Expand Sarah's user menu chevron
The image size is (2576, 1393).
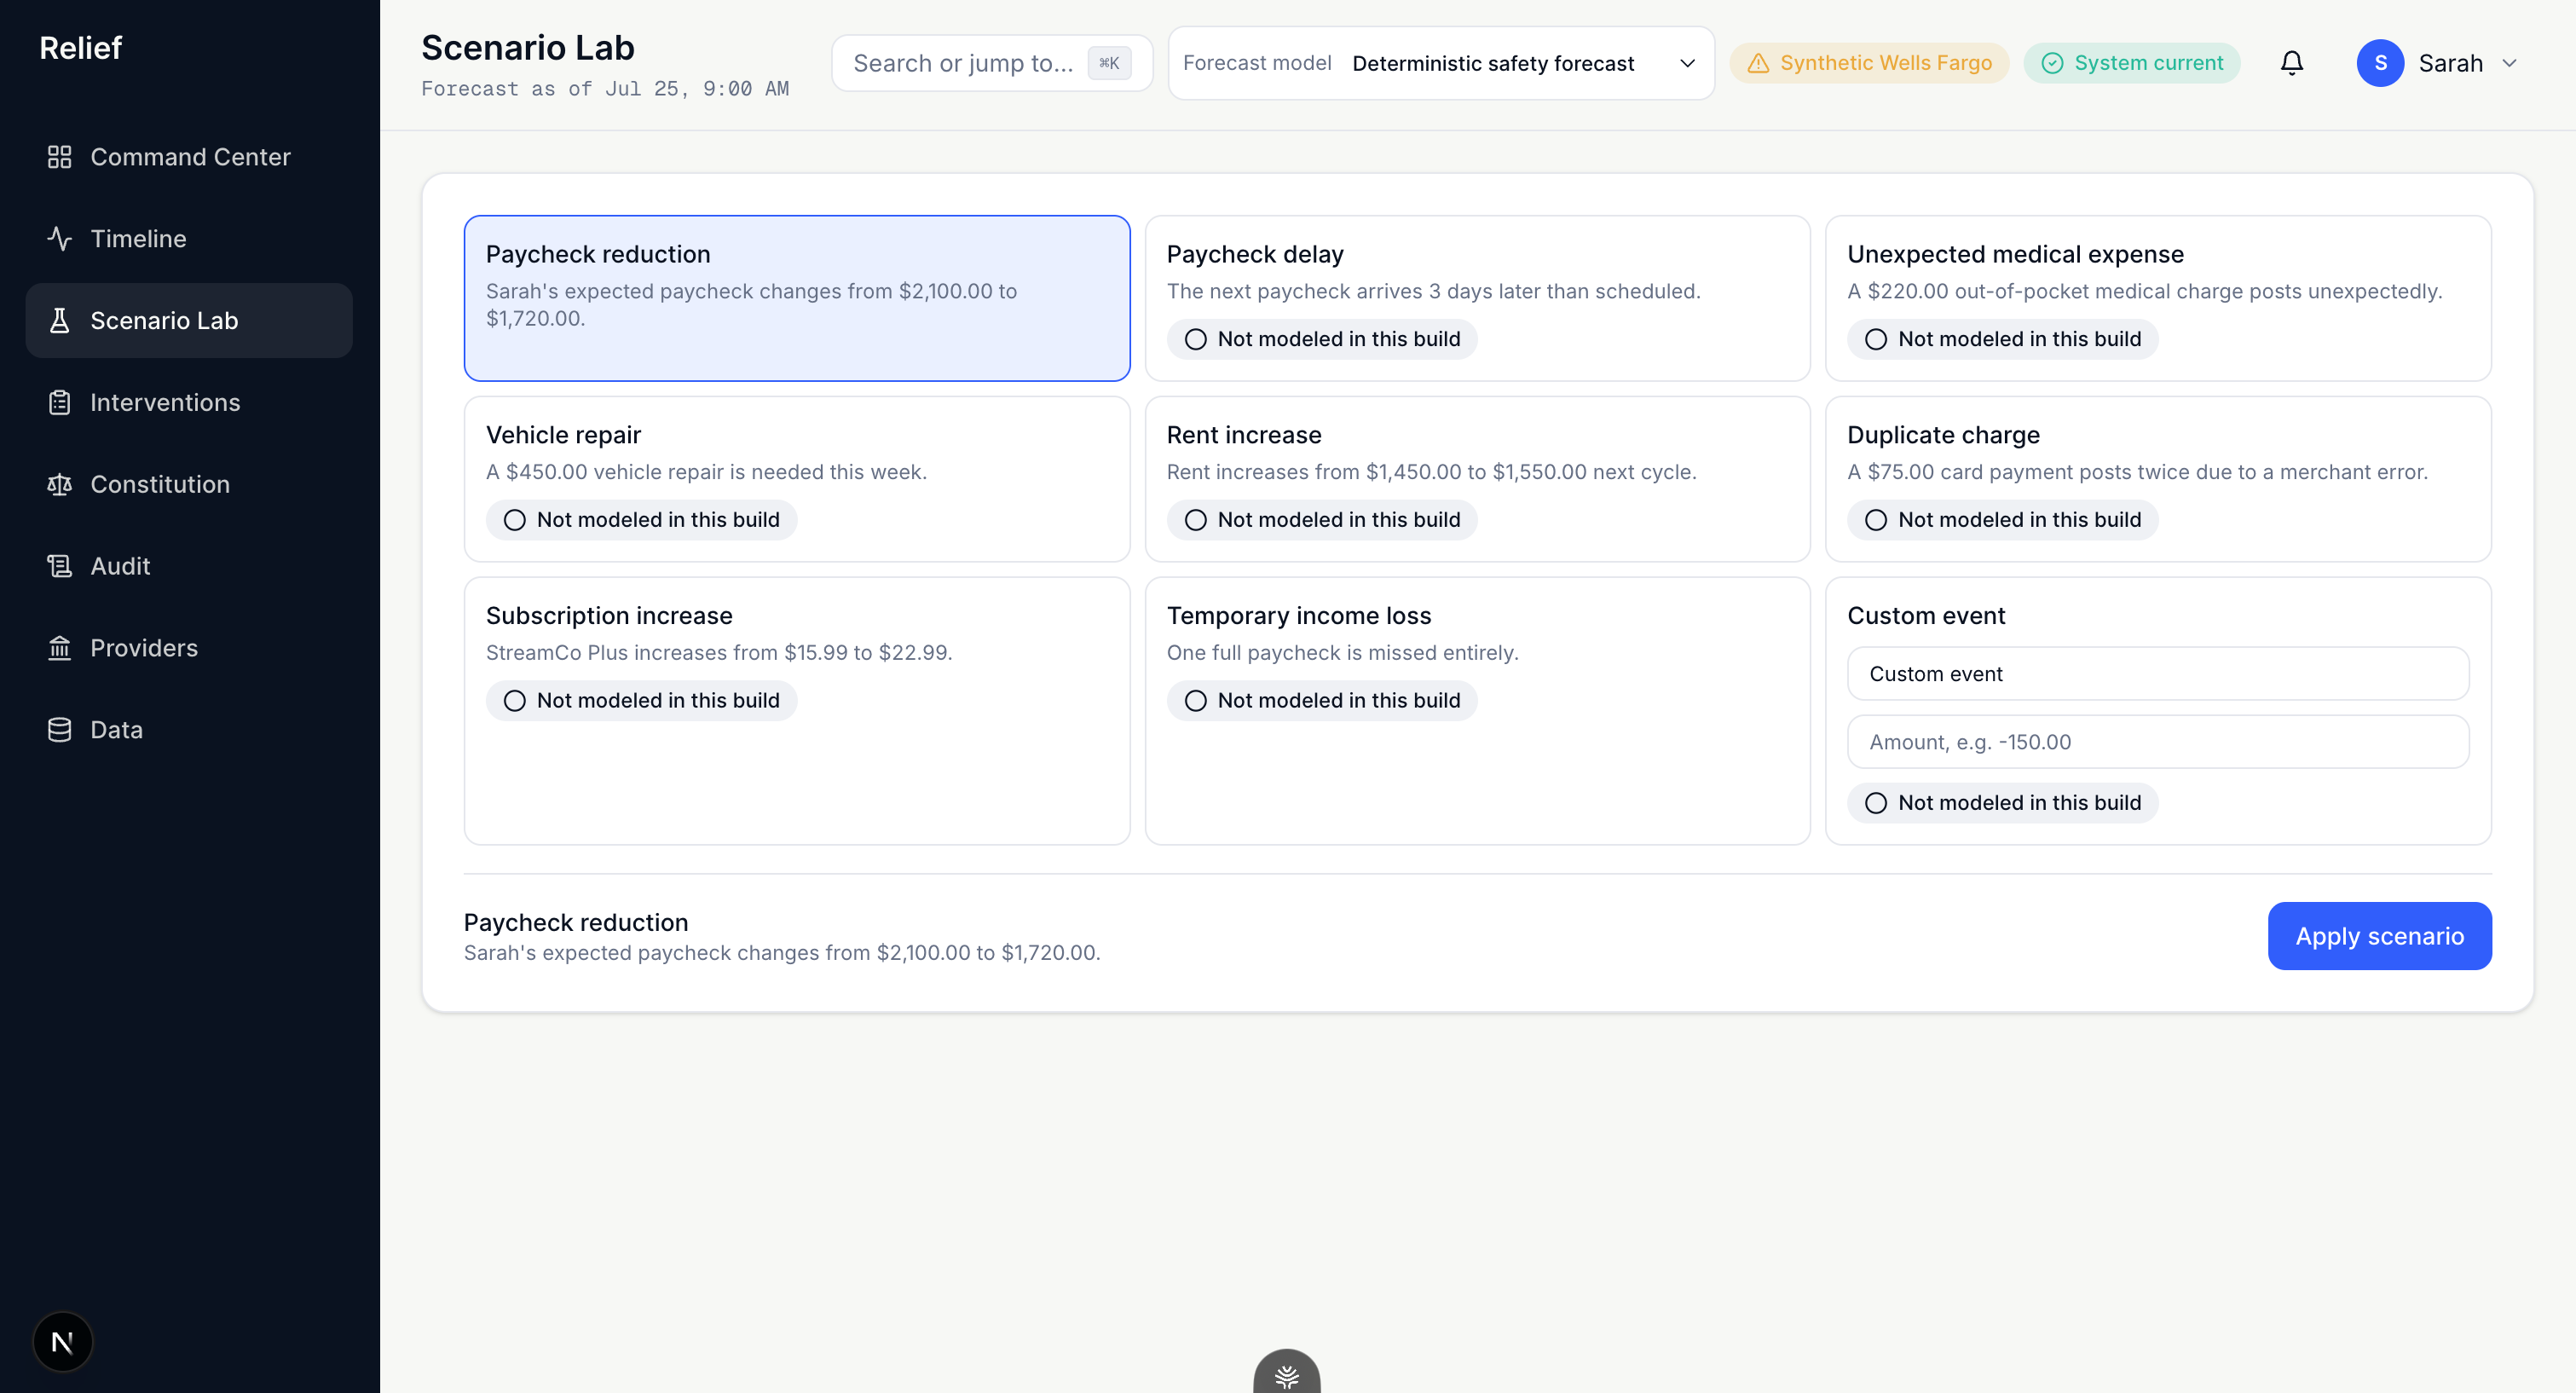tap(2509, 63)
